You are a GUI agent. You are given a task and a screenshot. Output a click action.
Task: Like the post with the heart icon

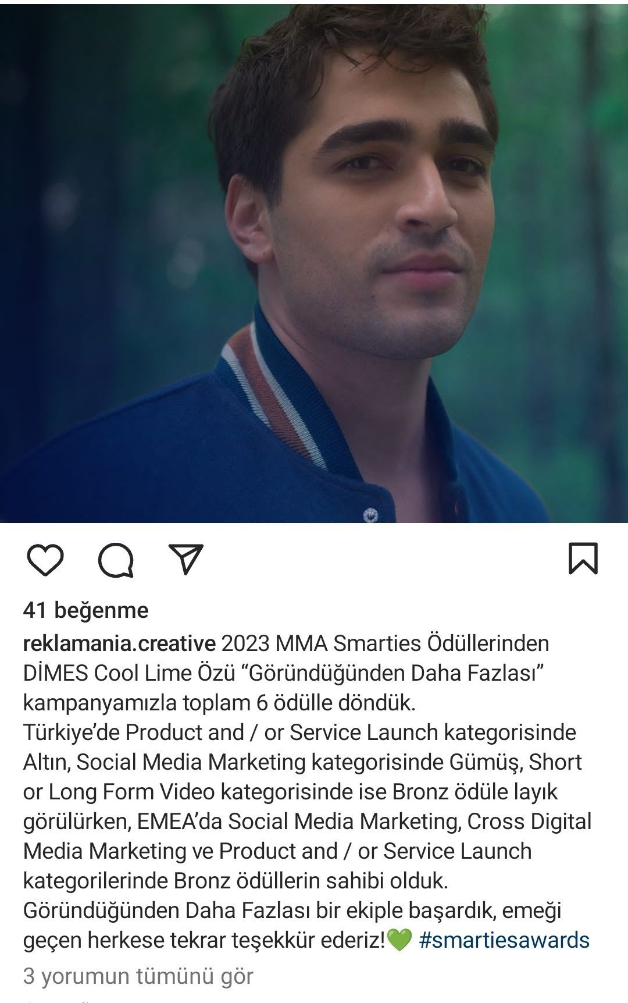[x=45, y=560]
